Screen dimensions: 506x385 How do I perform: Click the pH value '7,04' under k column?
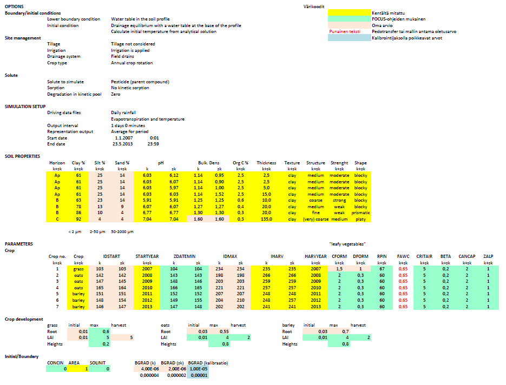tap(147, 219)
